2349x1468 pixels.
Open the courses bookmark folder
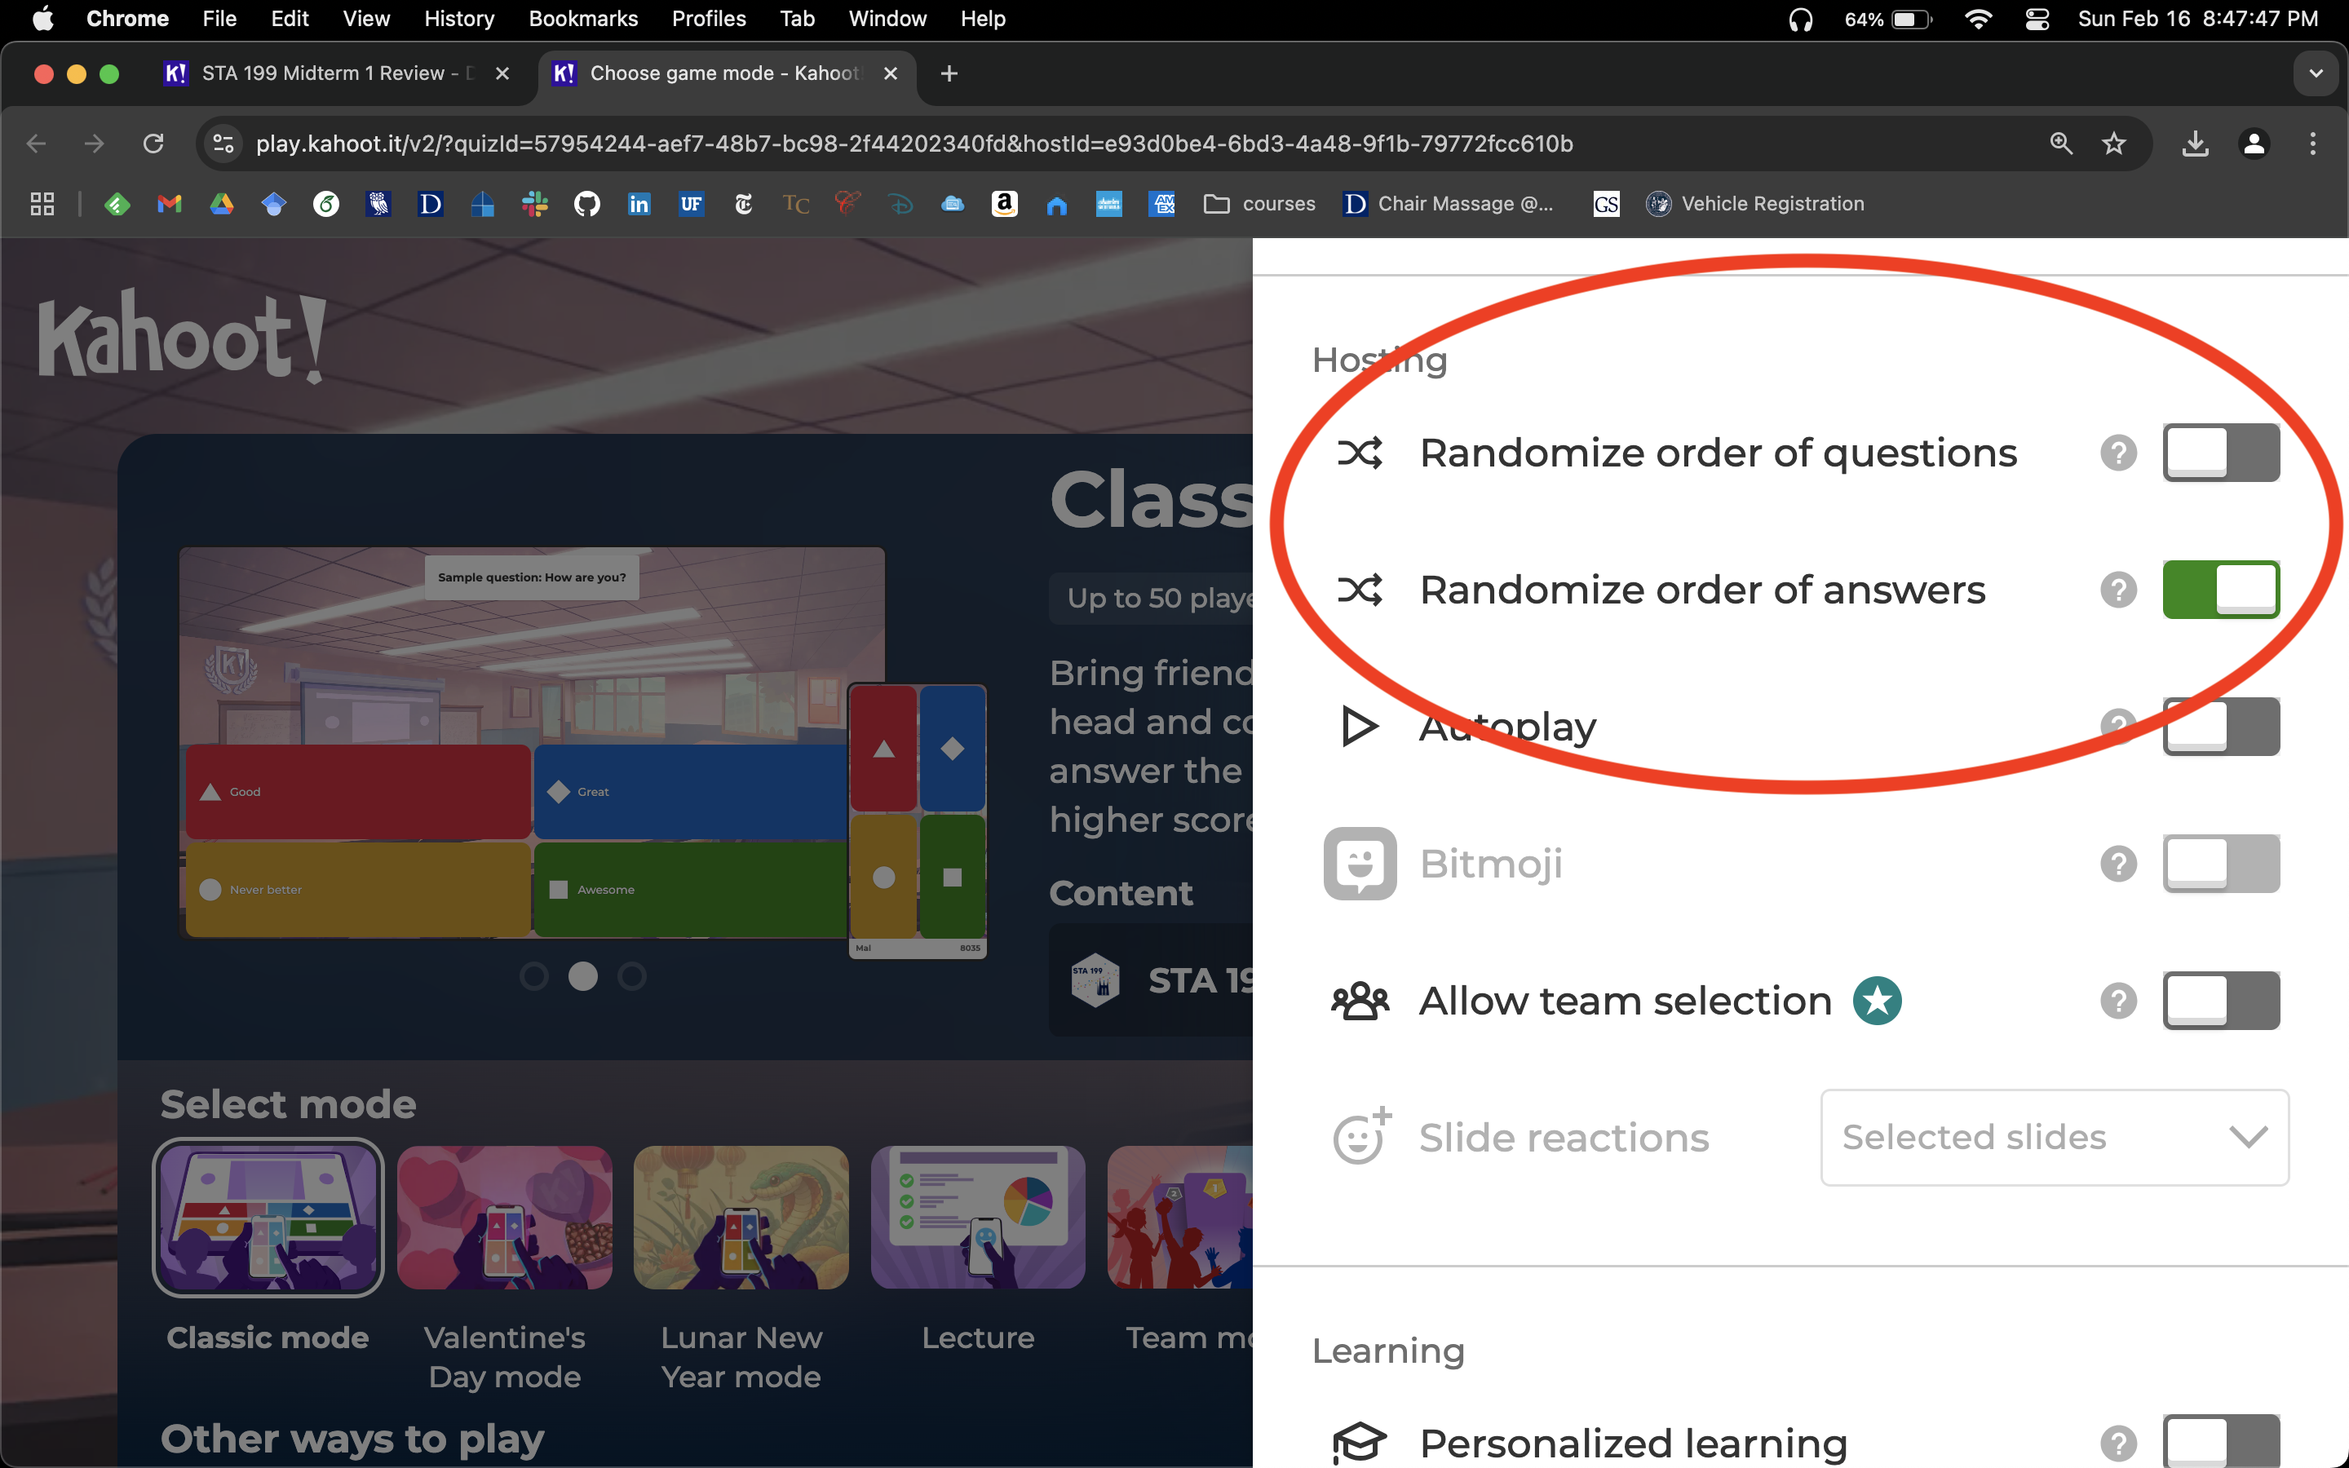click(1259, 204)
